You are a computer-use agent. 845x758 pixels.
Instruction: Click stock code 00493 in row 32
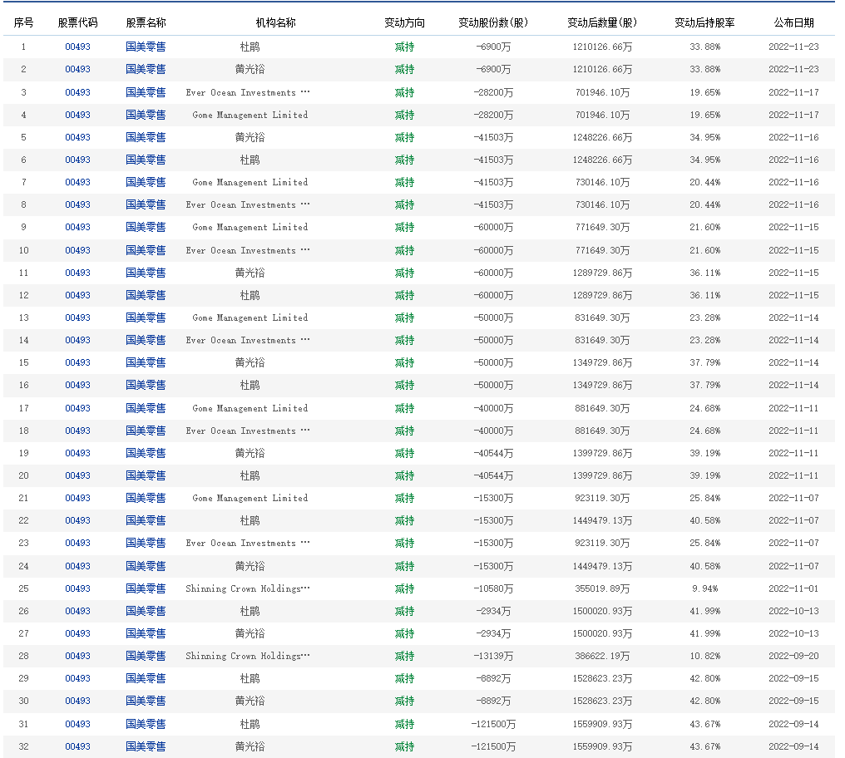pos(77,746)
